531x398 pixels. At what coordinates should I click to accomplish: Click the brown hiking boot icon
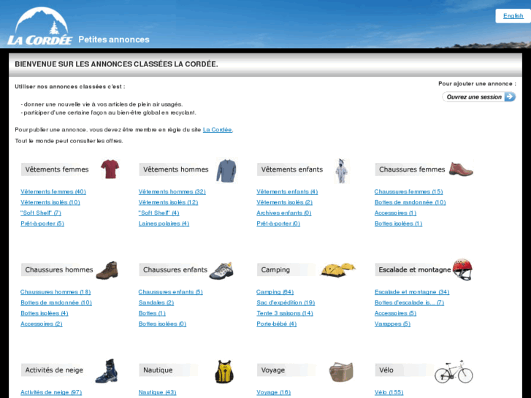pos(107,270)
